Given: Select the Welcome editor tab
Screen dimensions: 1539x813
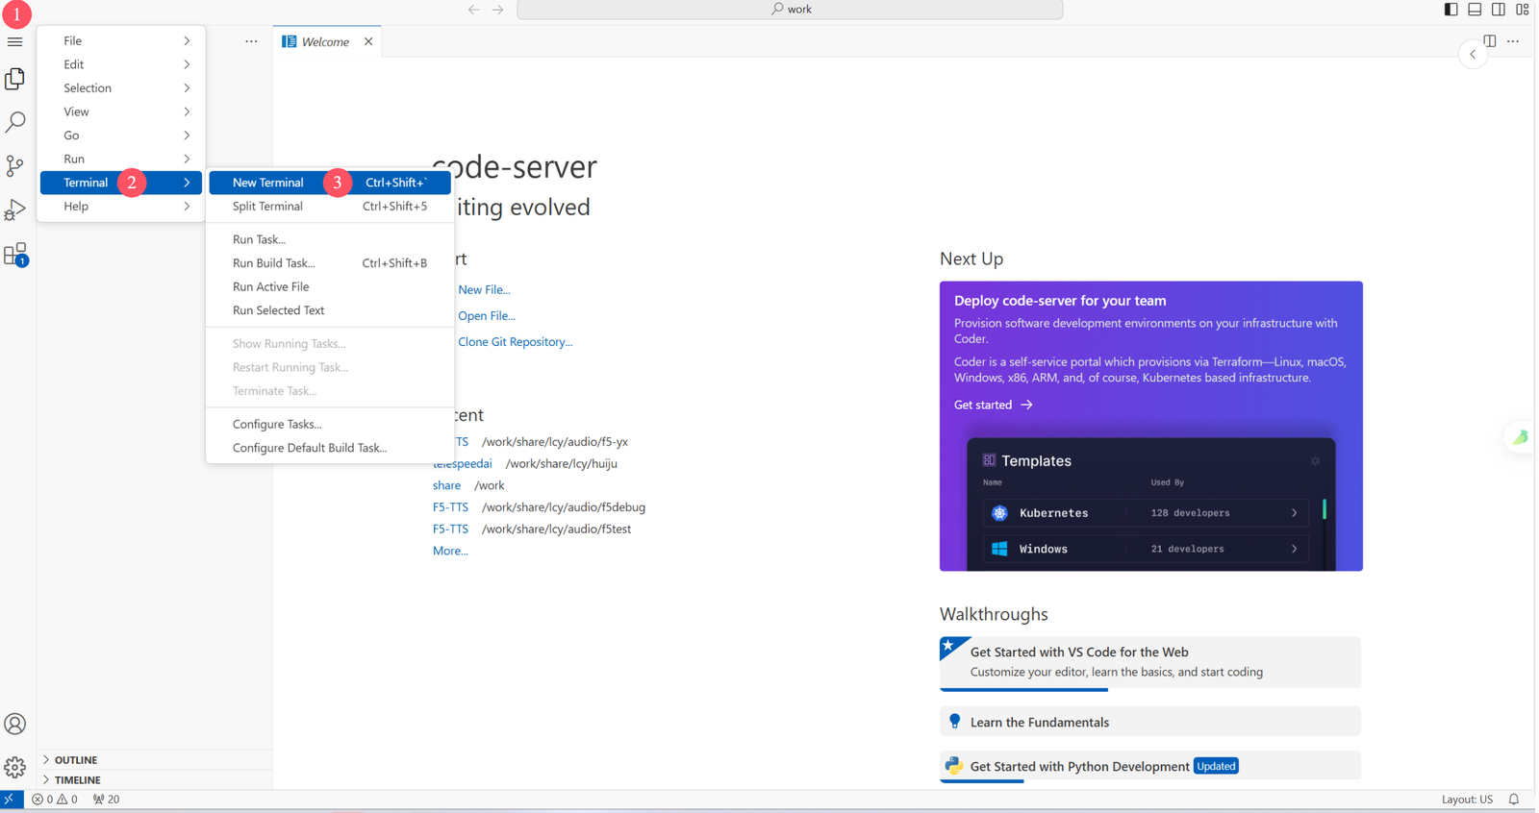Looking at the screenshot, I should 325,41.
